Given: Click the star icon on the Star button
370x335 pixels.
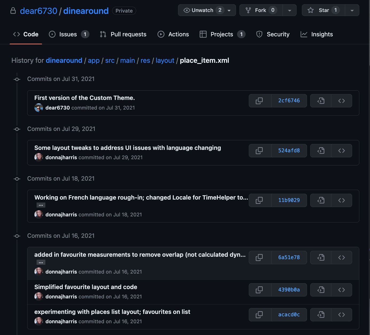Looking at the screenshot, I should (x=310, y=10).
